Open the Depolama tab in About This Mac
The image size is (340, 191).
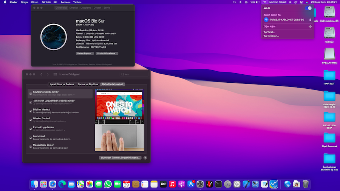[x=86, y=8]
